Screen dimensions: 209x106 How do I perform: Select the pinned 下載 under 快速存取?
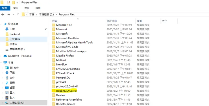(12, 29)
